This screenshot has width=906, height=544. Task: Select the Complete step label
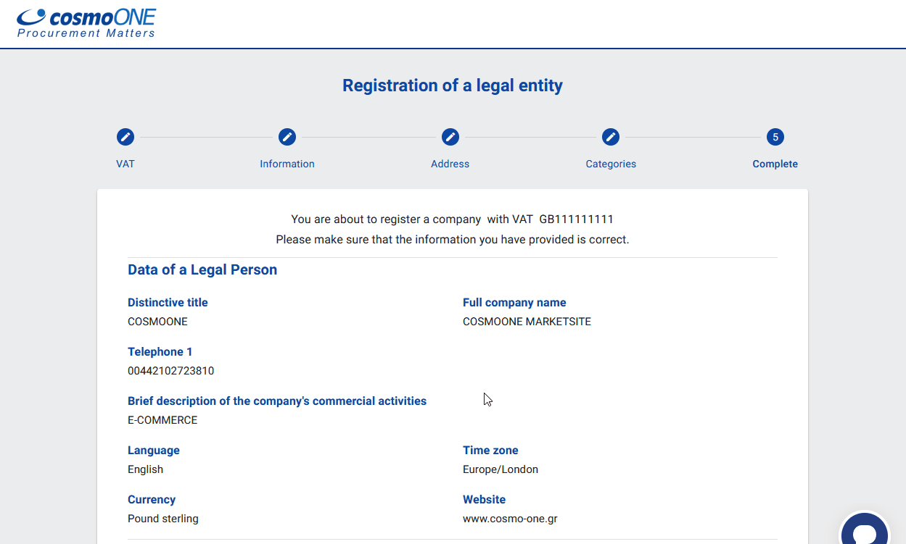coord(775,164)
